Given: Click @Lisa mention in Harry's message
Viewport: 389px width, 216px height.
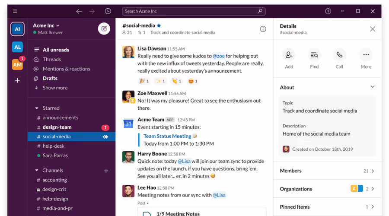Looking at the screenshot, I should (x=184, y=161).
